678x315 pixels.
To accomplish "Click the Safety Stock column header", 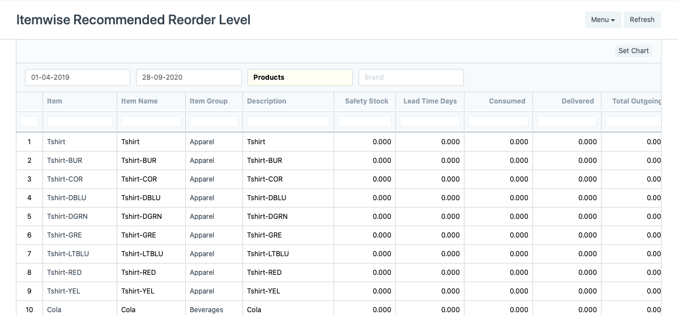I will 366,101.
